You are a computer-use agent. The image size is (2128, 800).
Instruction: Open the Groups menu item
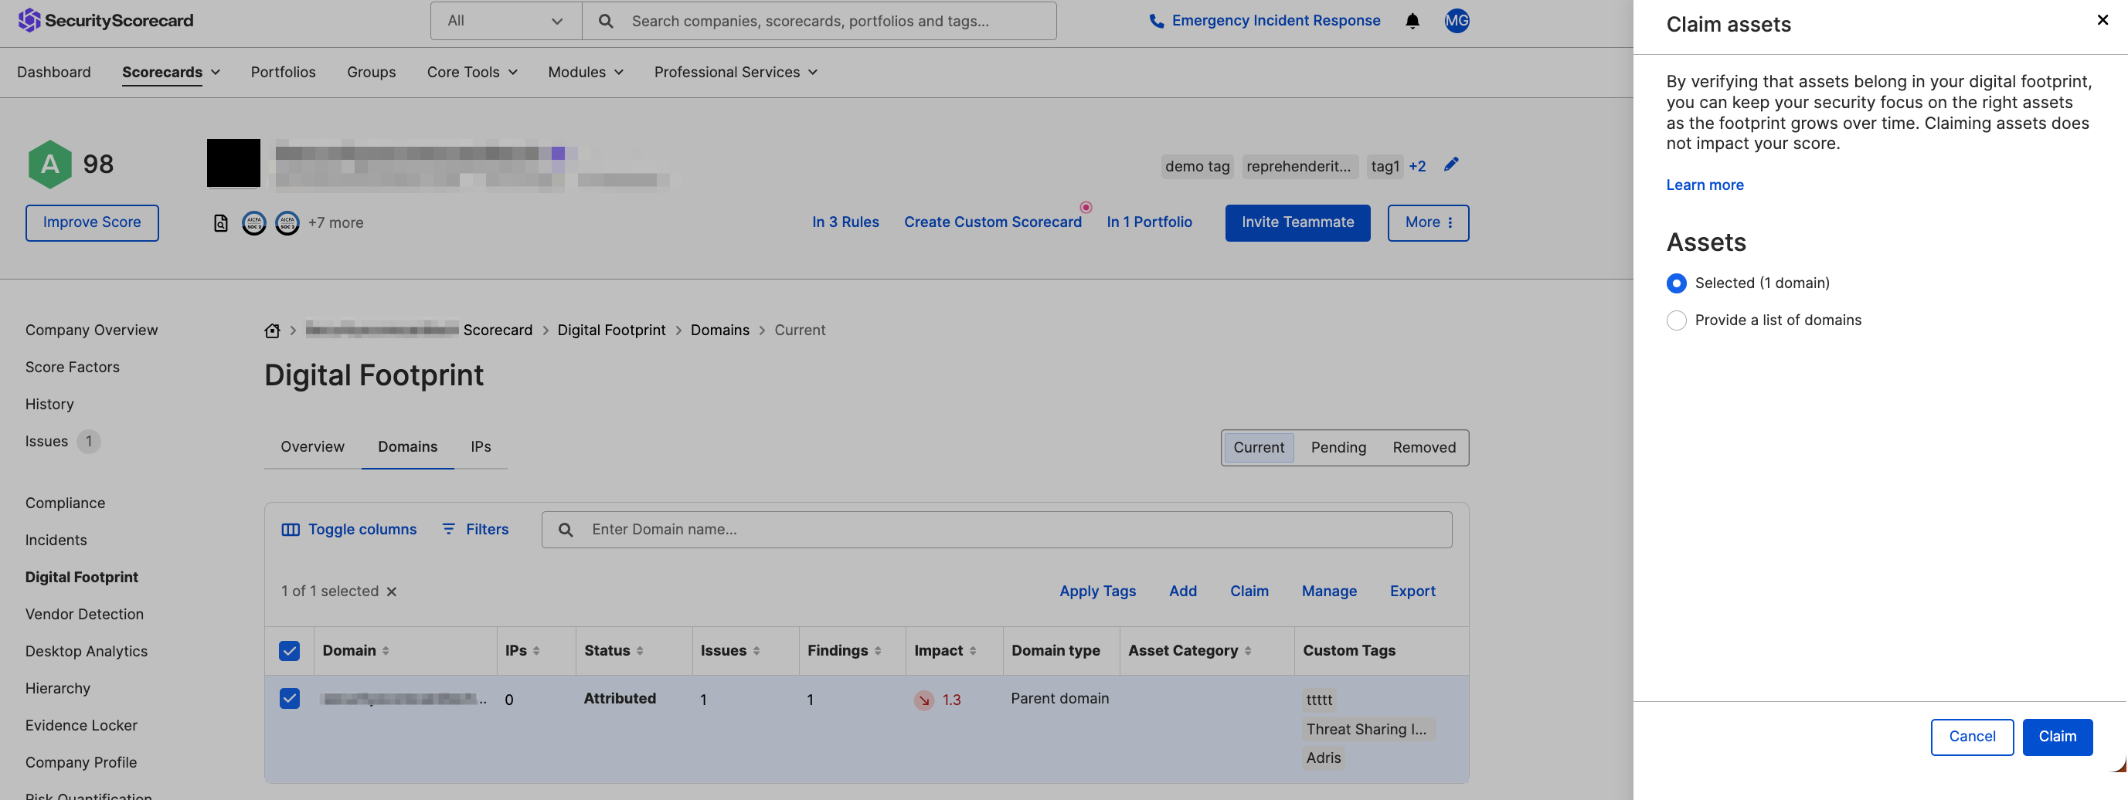[x=371, y=73]
